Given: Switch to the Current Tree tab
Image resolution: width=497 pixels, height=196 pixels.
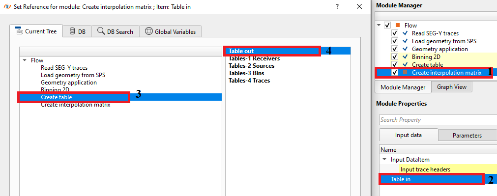Looking at the screenshot, I should tap(36, 31).
